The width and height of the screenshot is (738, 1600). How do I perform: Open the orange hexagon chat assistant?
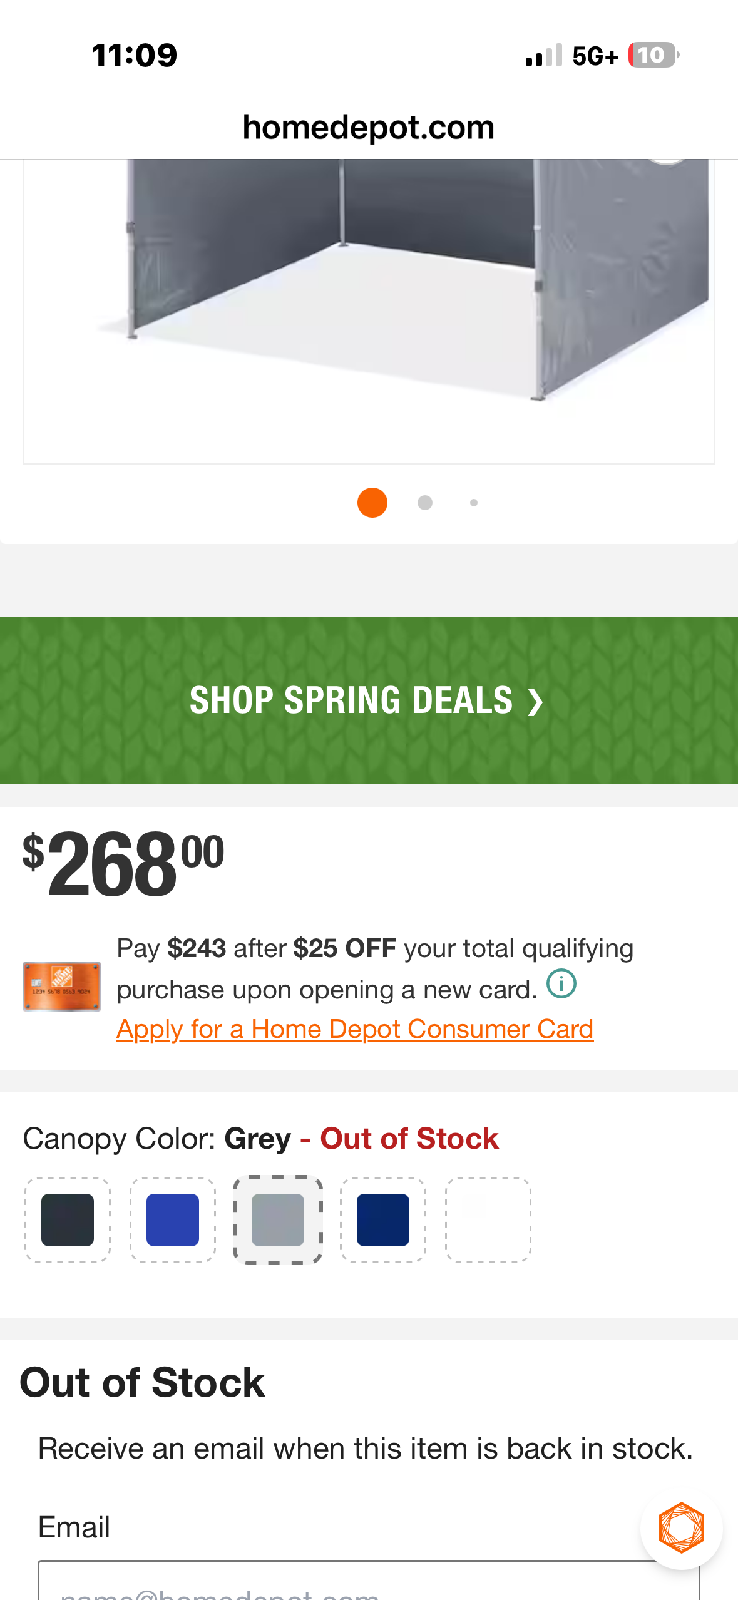coord(681,1527)
